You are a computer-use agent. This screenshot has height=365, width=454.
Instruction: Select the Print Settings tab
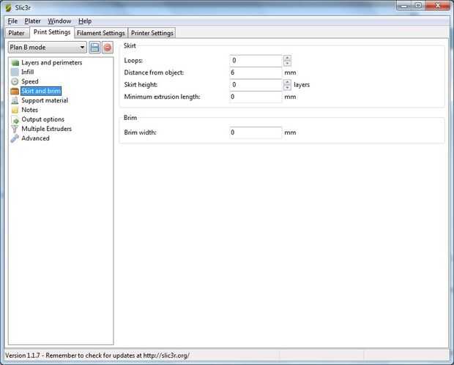pos(52,32)
